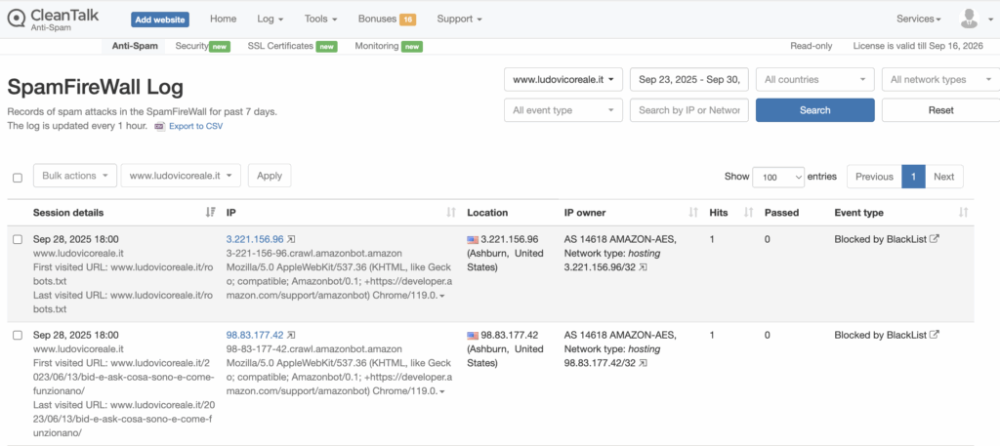1000x446 pixels.
Task: Go to the Home menu item
Action: 224,20
